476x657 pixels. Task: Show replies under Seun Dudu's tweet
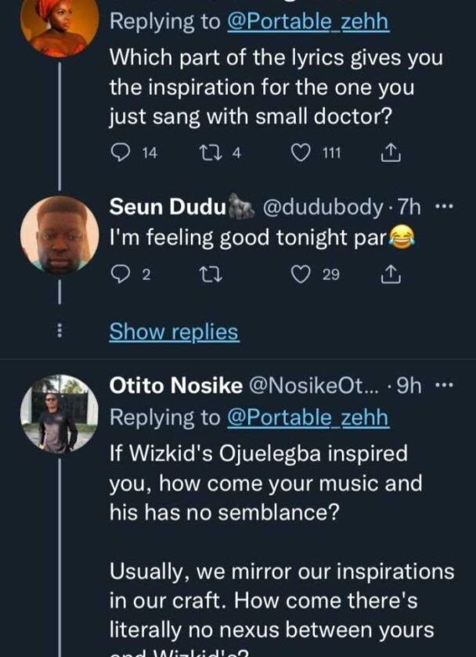(x=174, y=332)
